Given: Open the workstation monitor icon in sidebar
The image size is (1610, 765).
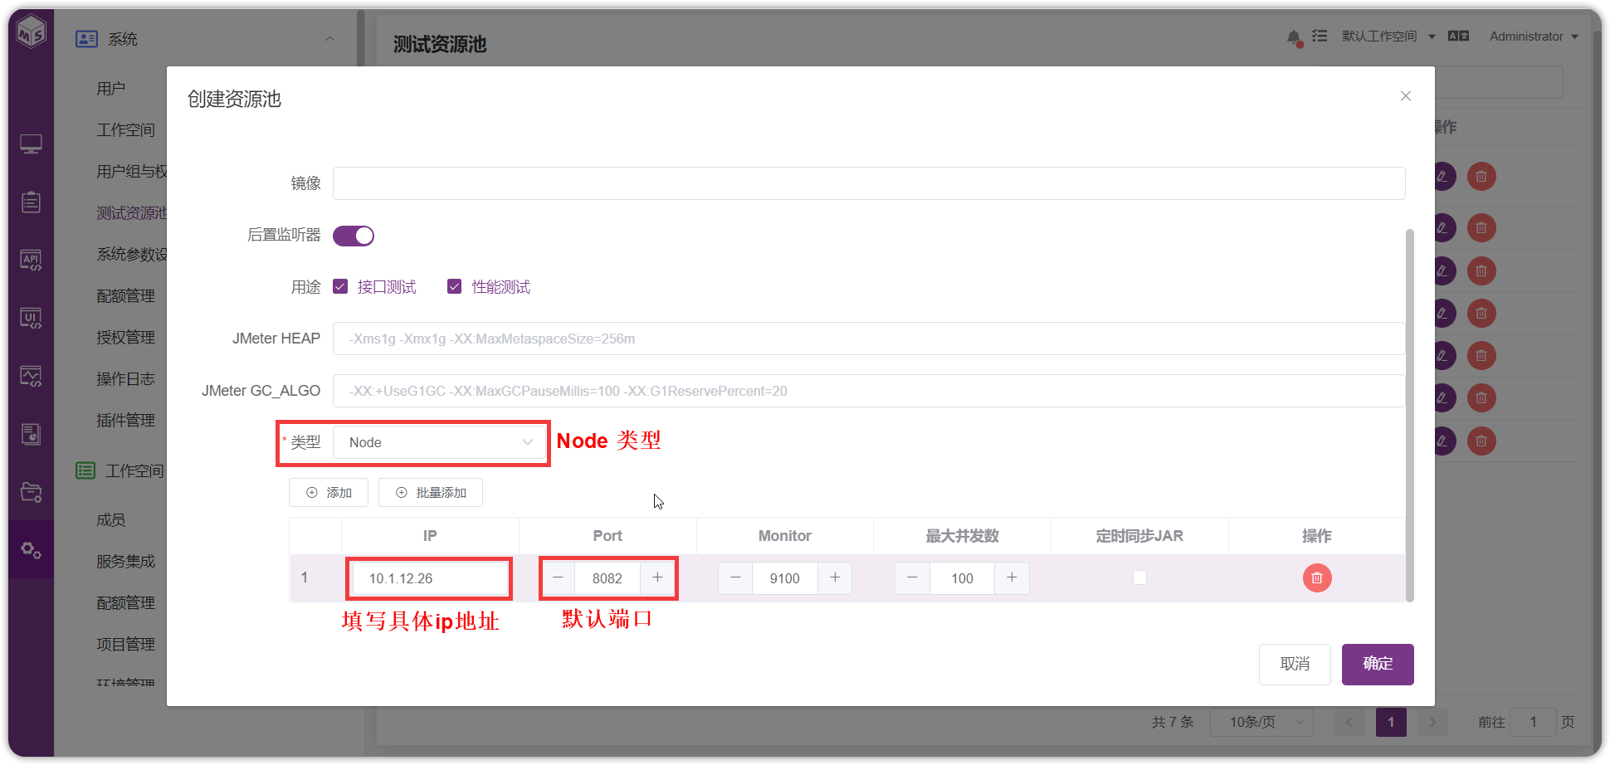Looking at the screenshot, I should pyautogui.click(x=32, y=144).
